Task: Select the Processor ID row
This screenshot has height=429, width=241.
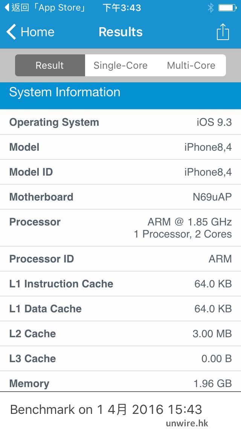Action: [x=120, y=259]
